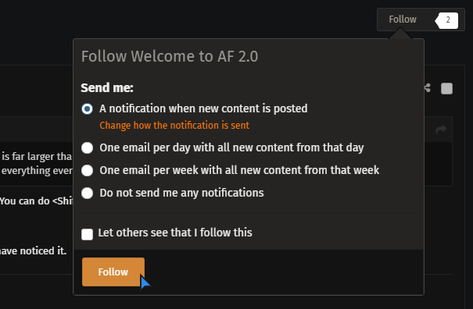Image resolution: width=473 pixels, height=309 pixels.
Task: Click the popup title Follow Welcome to AF 2.0
Action: point(170,56)
